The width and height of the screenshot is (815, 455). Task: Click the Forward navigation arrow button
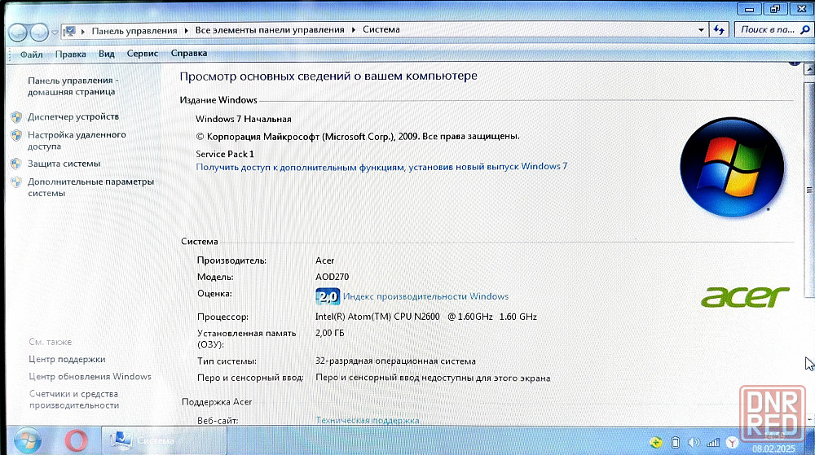pyautogui.click(x=39, y=33)
